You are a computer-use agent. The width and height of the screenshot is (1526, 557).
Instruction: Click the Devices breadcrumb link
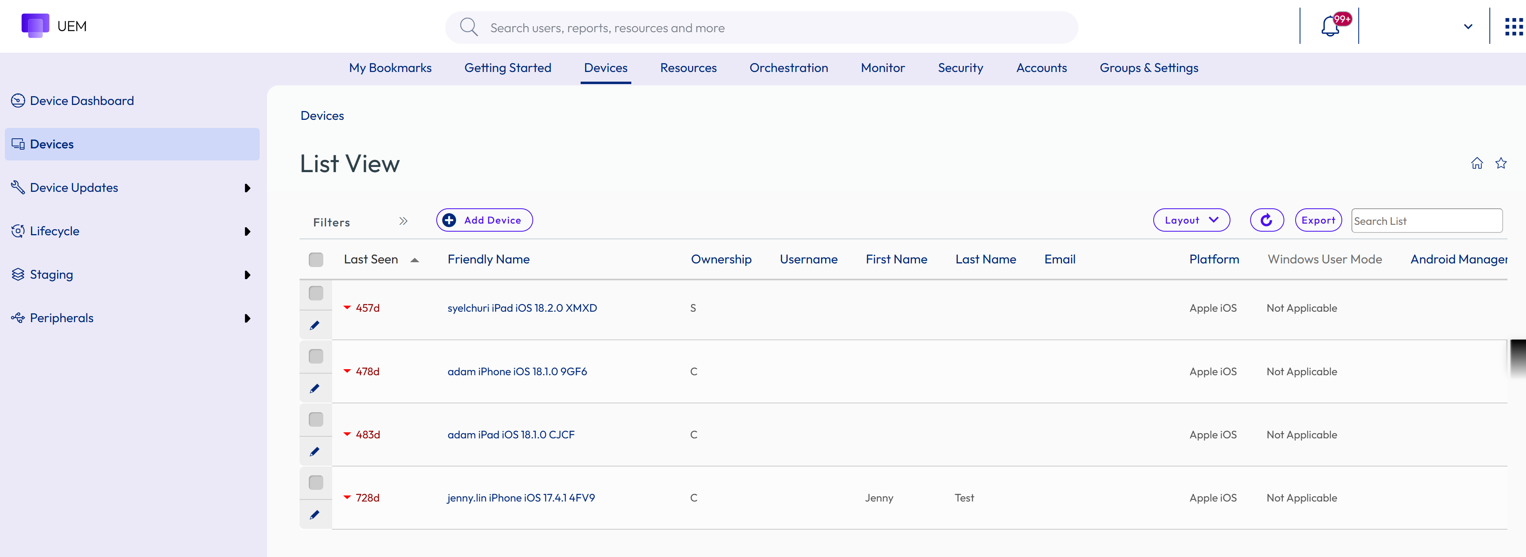(322, 115)
